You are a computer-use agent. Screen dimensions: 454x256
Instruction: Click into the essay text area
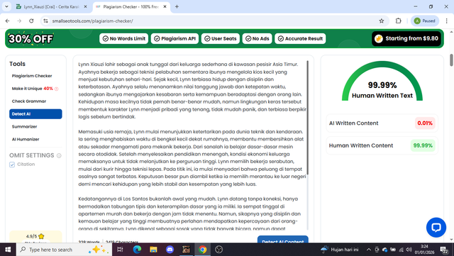(x=191, y=145)
